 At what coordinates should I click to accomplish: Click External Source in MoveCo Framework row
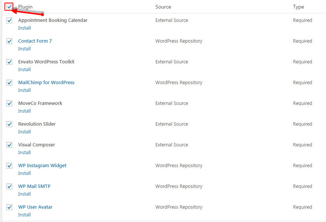point(172,103)
